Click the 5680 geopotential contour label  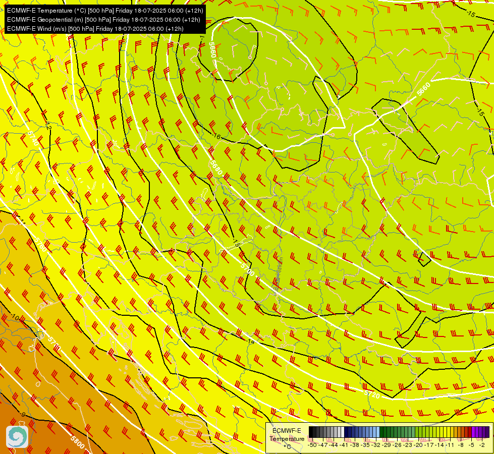(216, 168)
